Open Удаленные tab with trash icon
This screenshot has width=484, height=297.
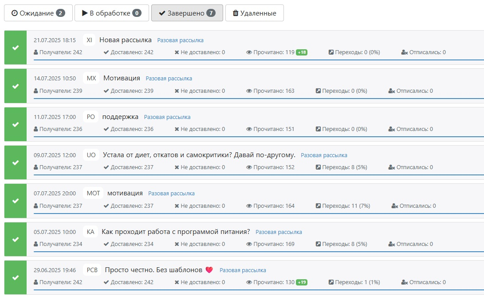(x=254, y=13)
